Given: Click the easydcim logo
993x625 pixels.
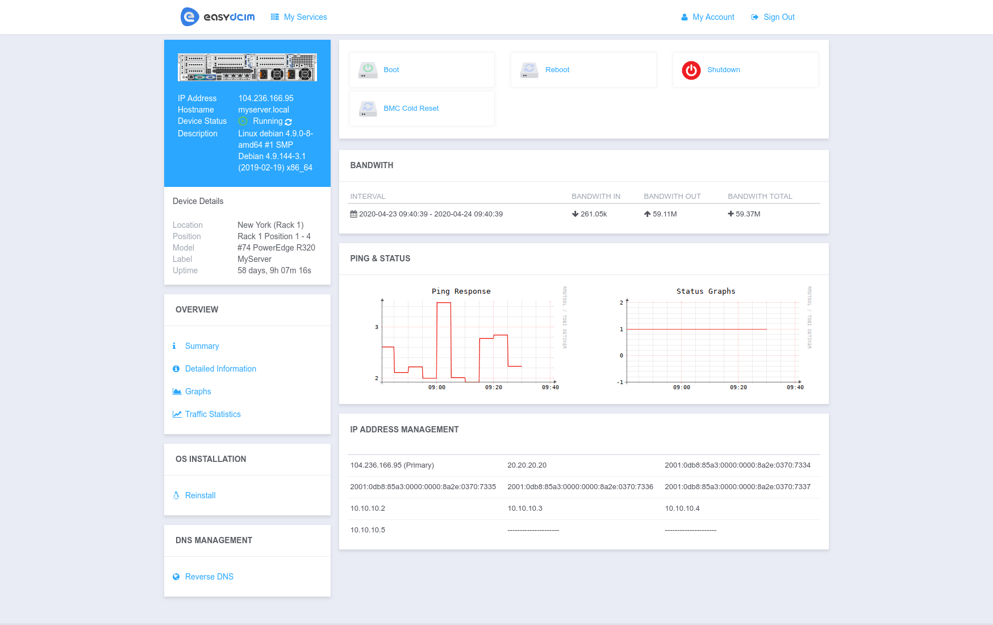Looking at the screenshot, I should (218, 17).
